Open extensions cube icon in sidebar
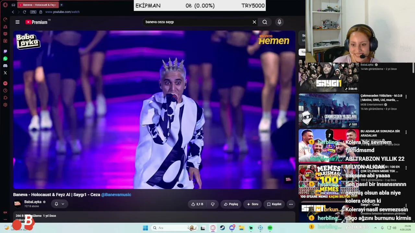Screen dimensions: 415x233 coord(5,98)
